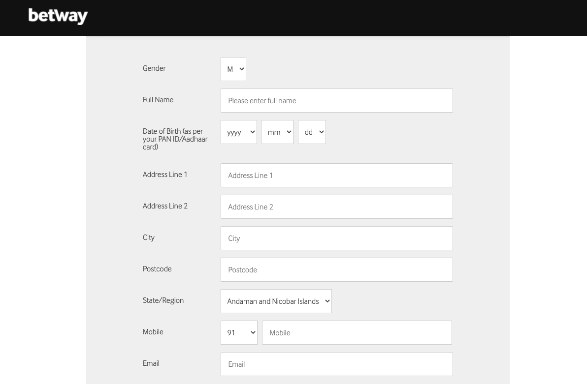The height and width of the screenshot is (384, 587).
Task: Focus the Address Line 1 field
Action: [x=336, y=175]
